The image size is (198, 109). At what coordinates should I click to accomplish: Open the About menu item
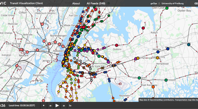(x=76, y=3)
